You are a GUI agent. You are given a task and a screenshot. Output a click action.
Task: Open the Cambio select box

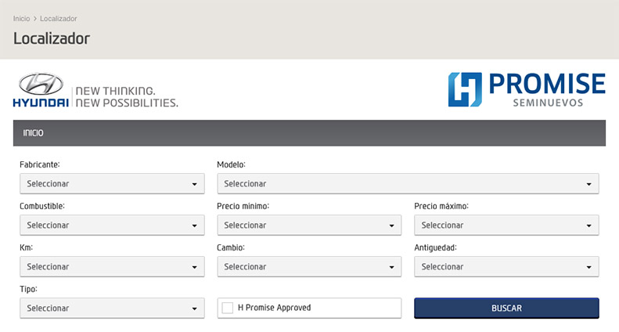pyautogui.click(x=309, y=267)
